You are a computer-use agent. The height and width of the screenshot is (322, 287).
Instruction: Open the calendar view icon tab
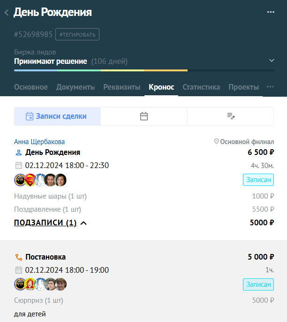pos(144,116)
